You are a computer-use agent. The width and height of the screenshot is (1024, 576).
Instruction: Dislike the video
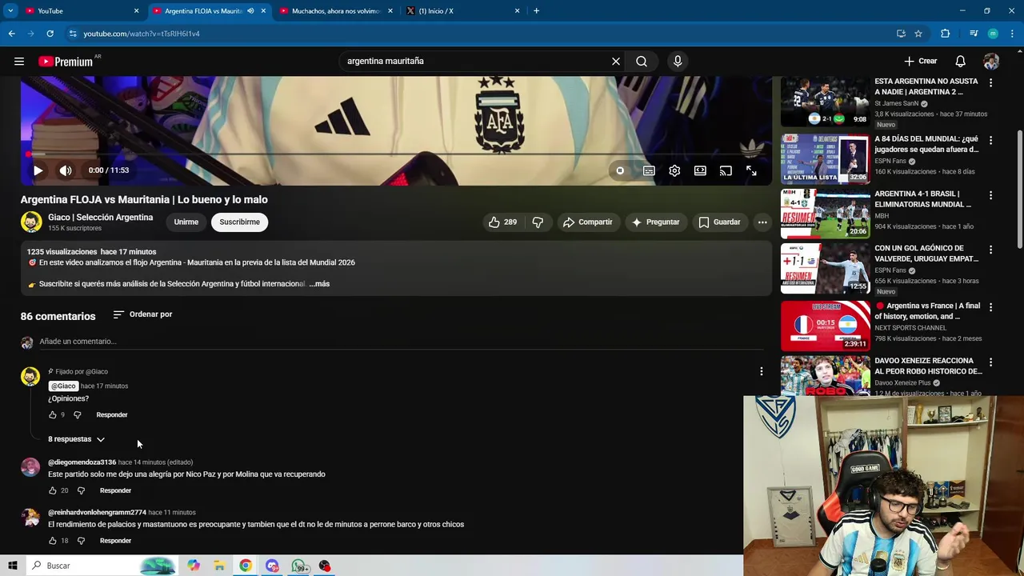(x=538, y=222)
